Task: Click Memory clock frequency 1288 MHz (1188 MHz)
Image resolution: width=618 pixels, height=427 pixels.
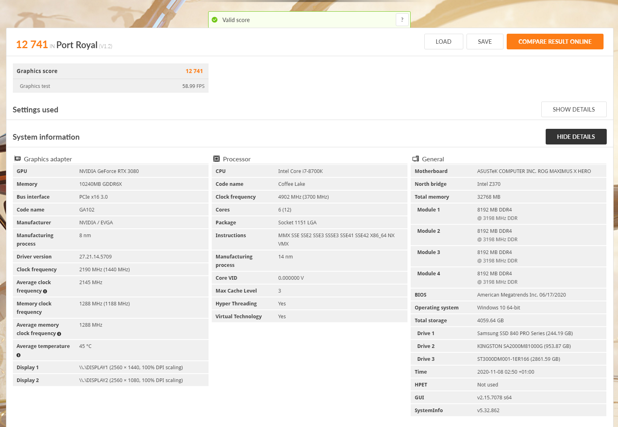Action: (x=104, y=303)
